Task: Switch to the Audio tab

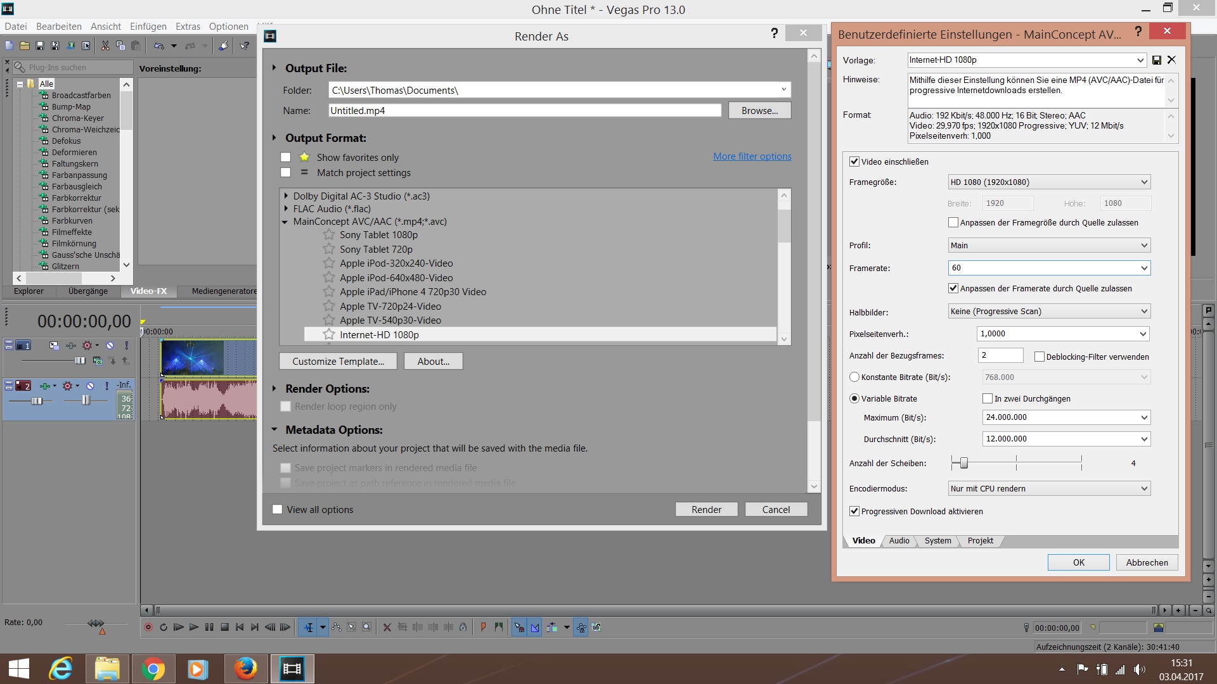Action: (x=899, y=541)
